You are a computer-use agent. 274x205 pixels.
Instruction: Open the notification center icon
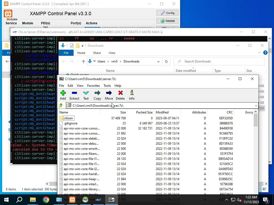(266, 200)
